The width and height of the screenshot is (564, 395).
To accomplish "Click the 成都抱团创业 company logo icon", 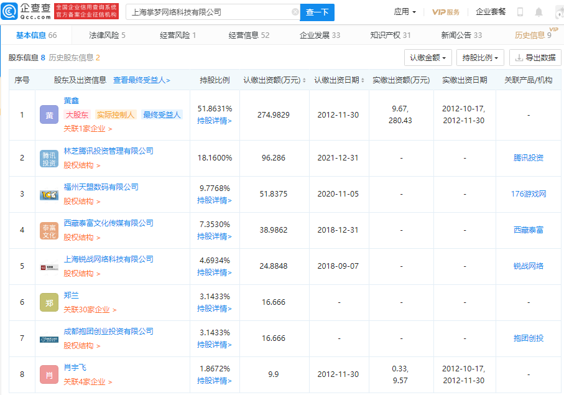I will 49,339.
